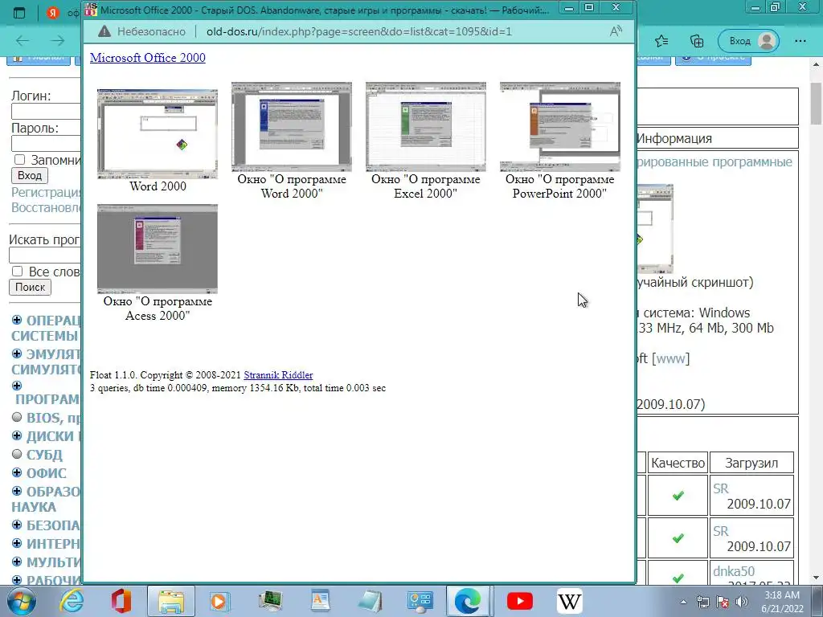Click the back arrow in Edge
The image size is (823, 617).
tap(22, 41)
